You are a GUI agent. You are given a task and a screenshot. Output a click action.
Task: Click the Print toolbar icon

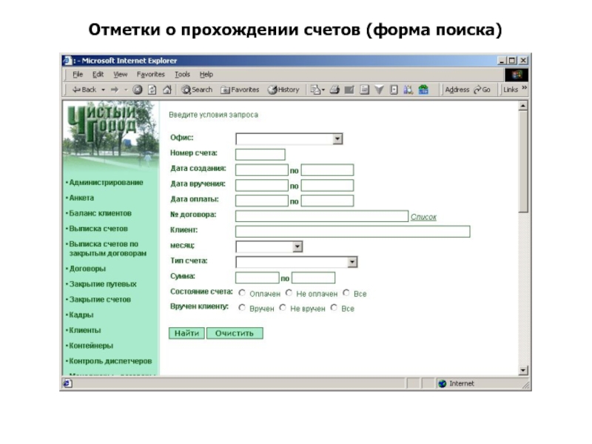coord(334,90)
